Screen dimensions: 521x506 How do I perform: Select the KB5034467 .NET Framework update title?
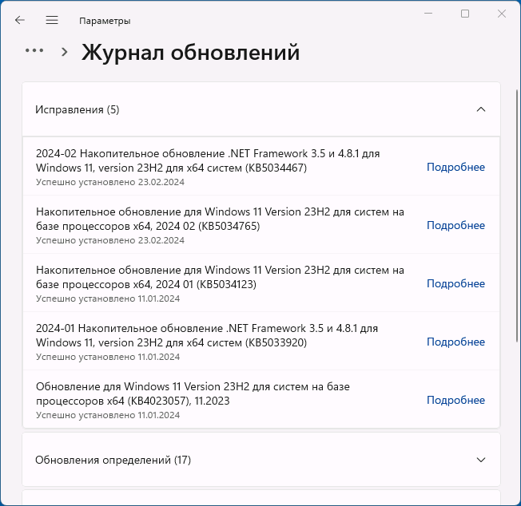point(208,160)
